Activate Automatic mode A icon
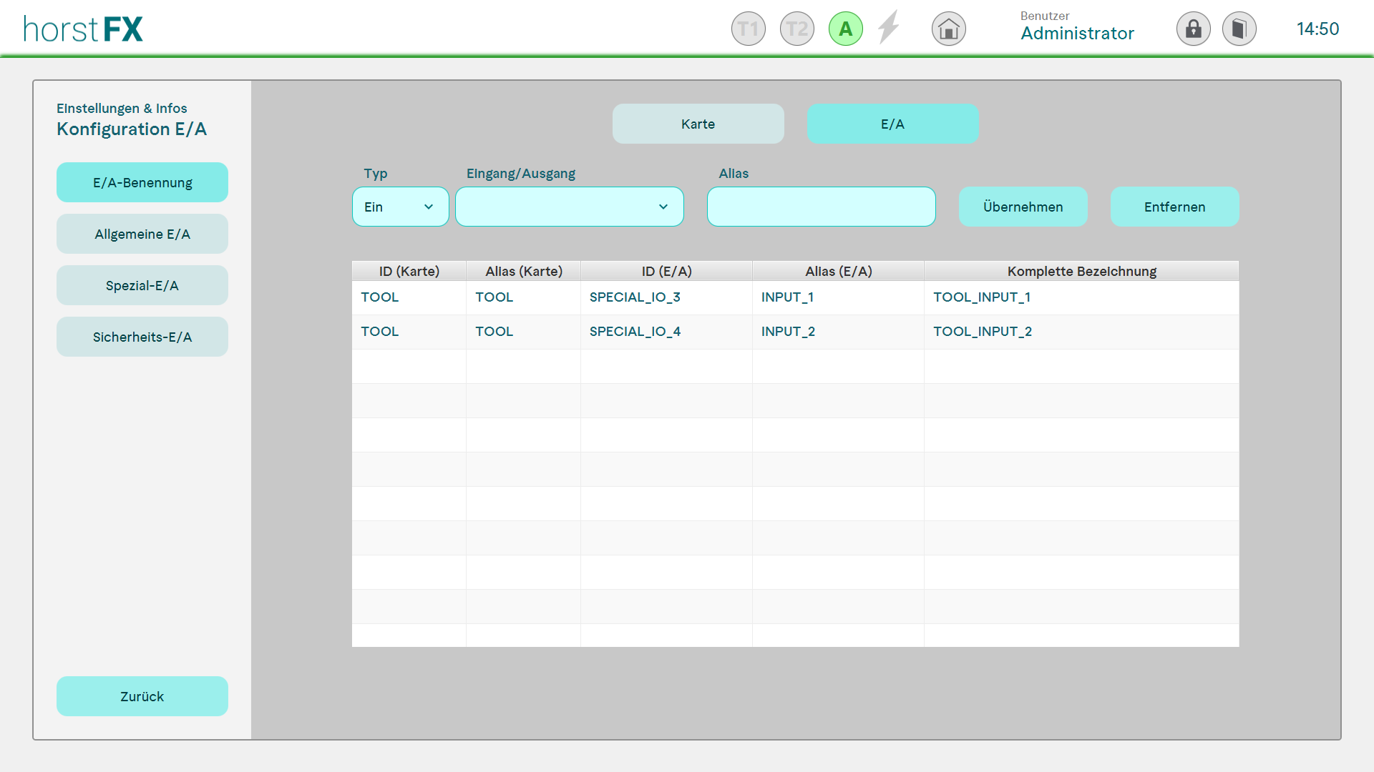This screenshot has height=772, width=1374. click(x=845, y=29)
